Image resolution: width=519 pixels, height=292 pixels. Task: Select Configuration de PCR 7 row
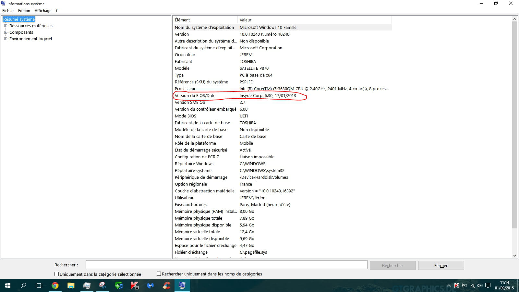tap(282, 157)
